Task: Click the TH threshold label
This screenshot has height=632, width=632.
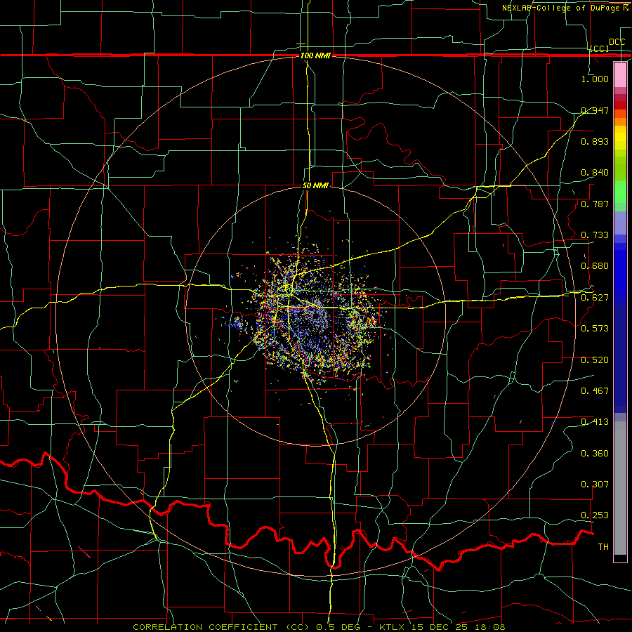Action: pos(603,547)
